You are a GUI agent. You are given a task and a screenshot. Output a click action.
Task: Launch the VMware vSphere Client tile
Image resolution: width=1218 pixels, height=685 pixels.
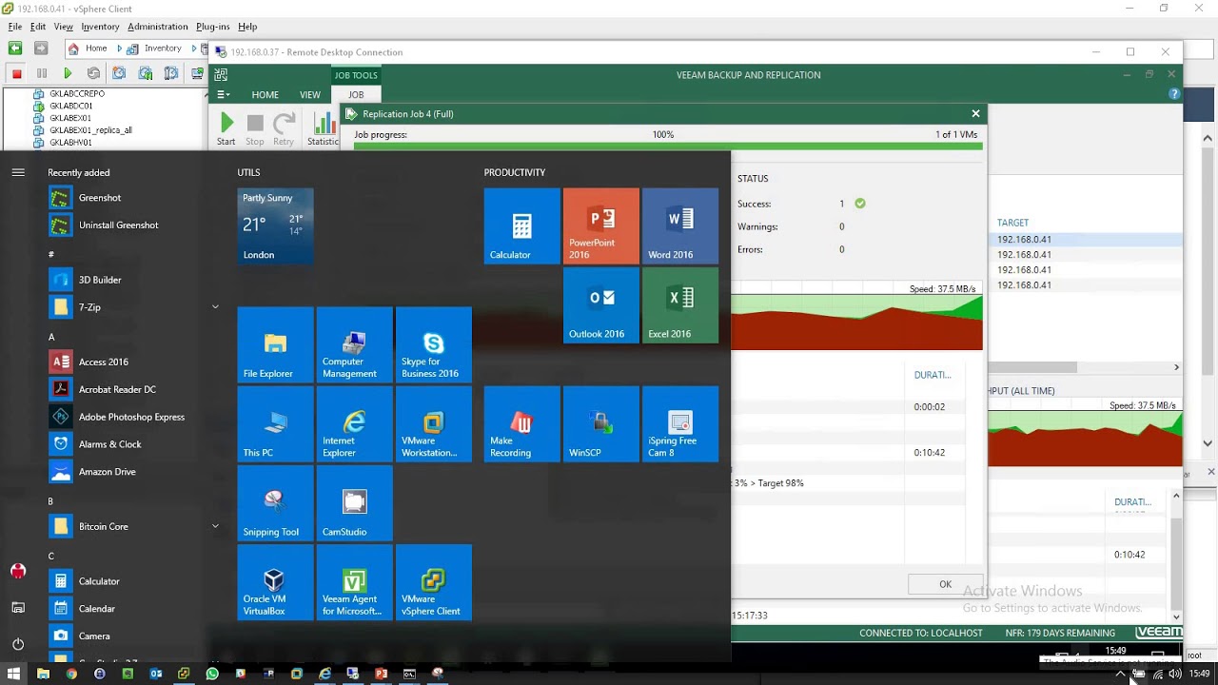[433, 582]
